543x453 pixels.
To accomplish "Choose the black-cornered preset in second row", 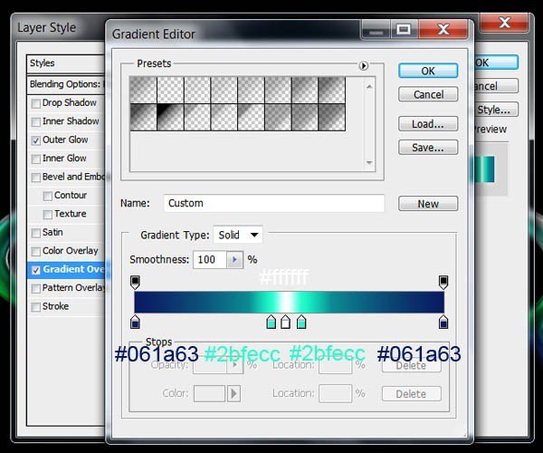I will pyautogui.click(x=170, y=117).
